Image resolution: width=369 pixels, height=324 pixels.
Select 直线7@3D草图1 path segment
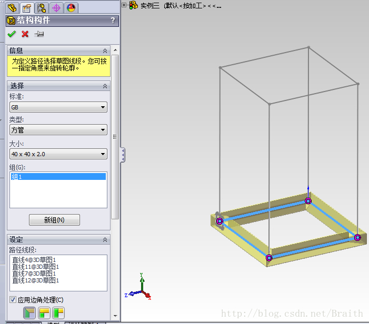pyautogui.click(x=34, y=274)
